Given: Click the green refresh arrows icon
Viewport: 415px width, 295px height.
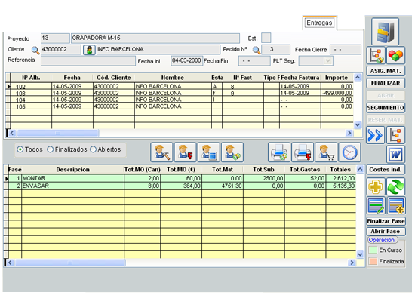Looking at the screenshot, I should 395,186.
